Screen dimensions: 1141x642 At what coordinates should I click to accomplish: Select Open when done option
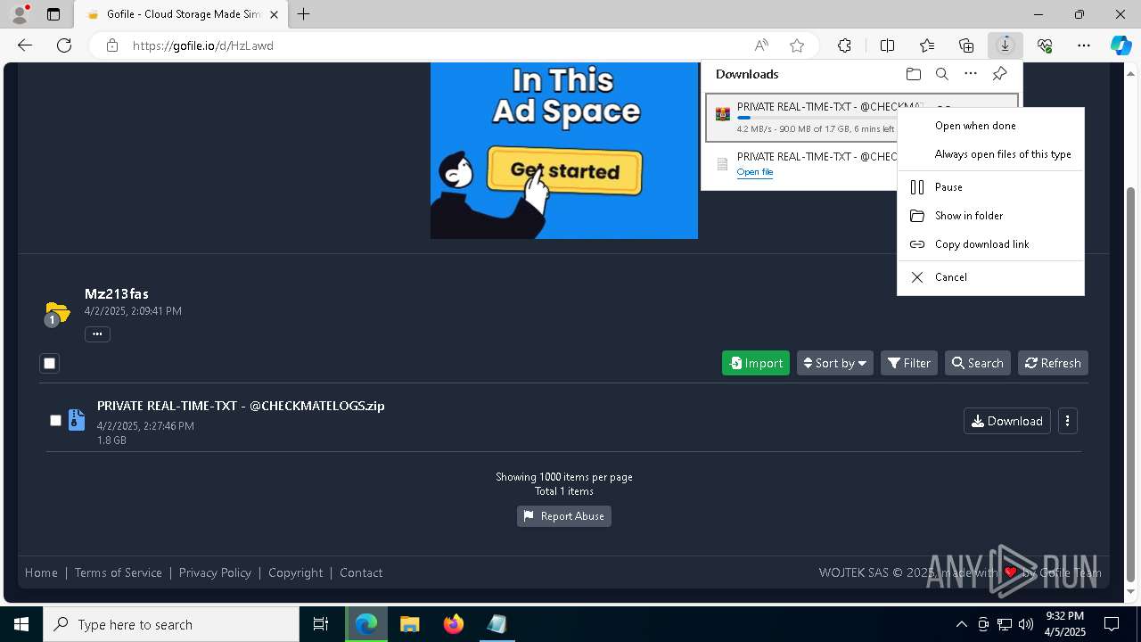coord(990,126)
